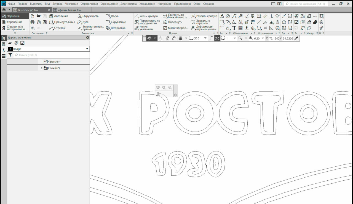This screenshot has width=353, height=204.
Task: Activate the Отрезок line segment tool
Action: [57, 28]
